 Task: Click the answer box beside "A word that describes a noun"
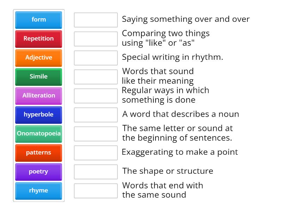point(96,114)
